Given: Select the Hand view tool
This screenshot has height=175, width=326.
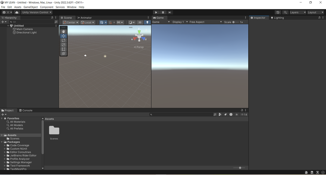Looking at the screenshot, I should (64, 31).
